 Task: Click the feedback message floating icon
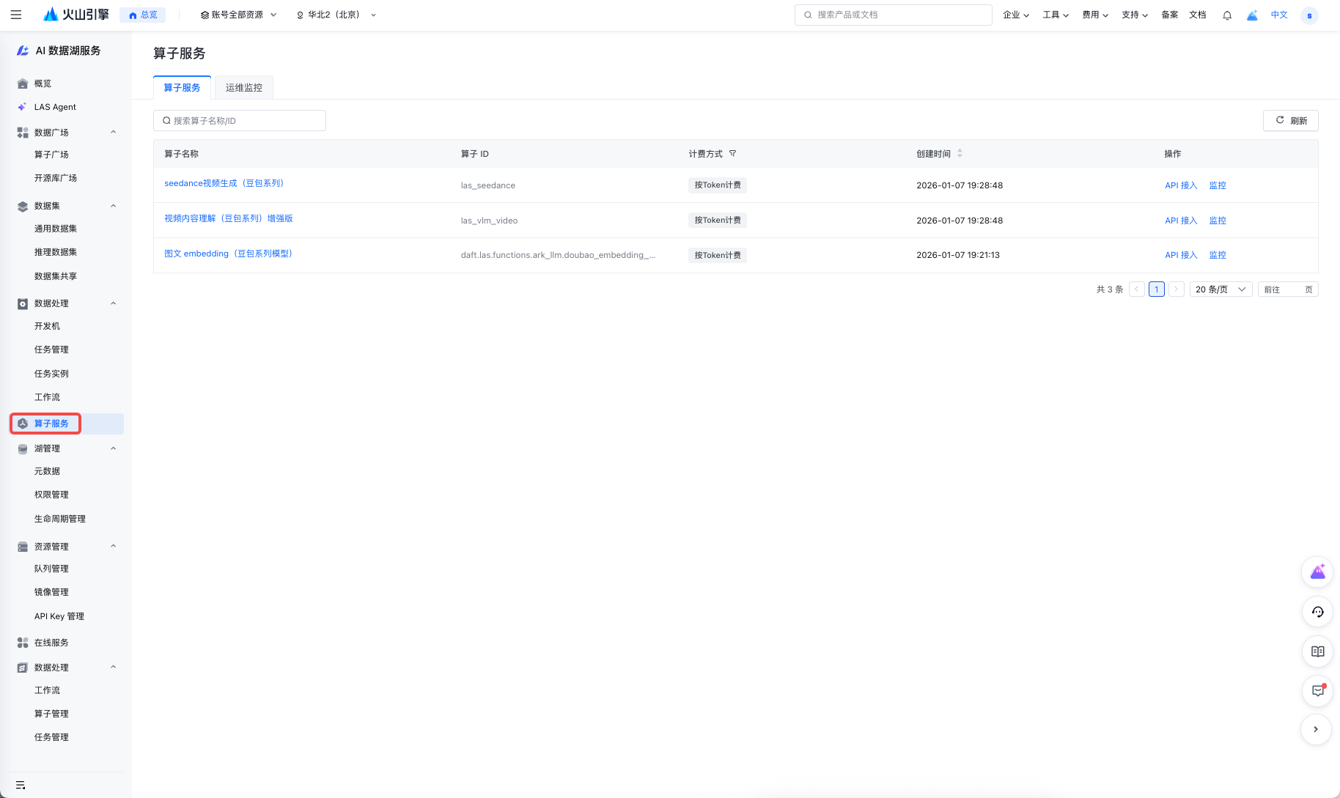(x=1317, y=690)
